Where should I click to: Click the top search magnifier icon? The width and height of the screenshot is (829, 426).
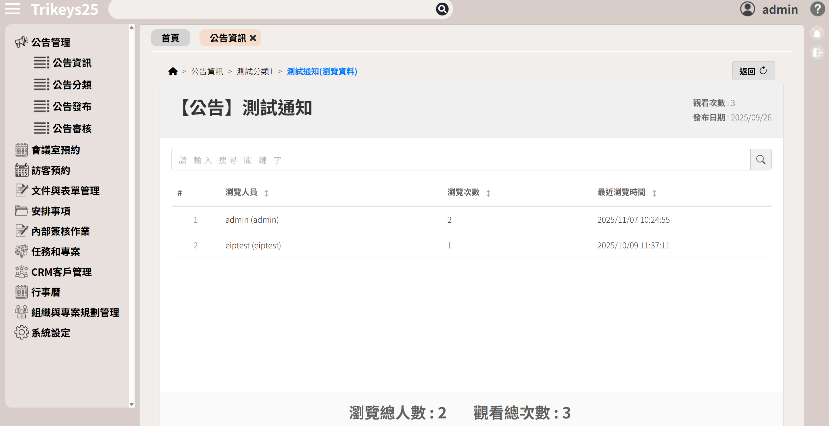pyautogui.click(x=442, y=9)
